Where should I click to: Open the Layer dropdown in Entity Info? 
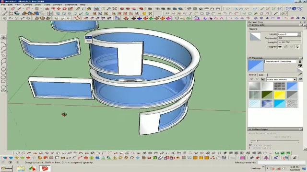(299, 34)
